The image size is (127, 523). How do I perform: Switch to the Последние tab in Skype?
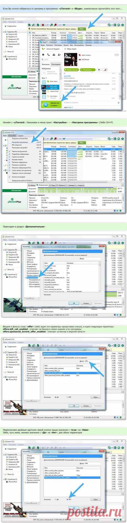pyautogui.click(x=56, y=65)
